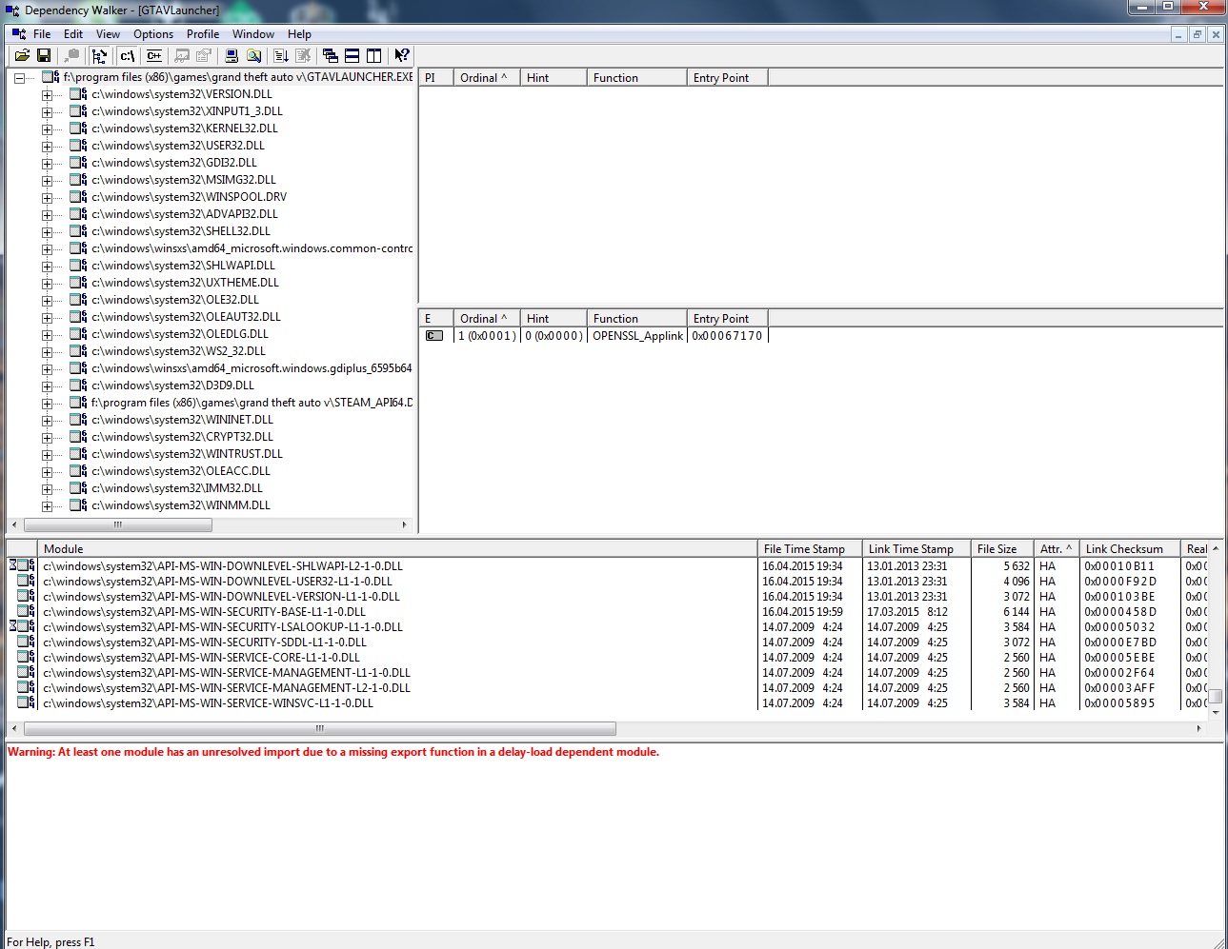
Task: Toggle Undecorate C++ Functions button
Action: coord(154,56)
